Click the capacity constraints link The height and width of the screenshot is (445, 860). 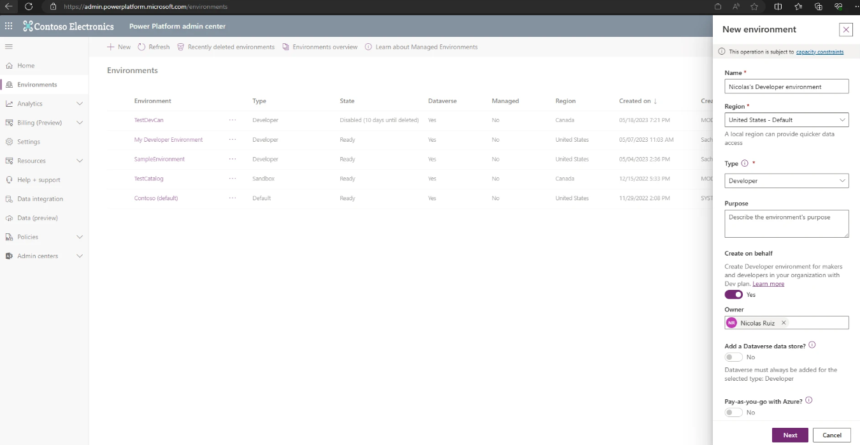pos(820,52)
